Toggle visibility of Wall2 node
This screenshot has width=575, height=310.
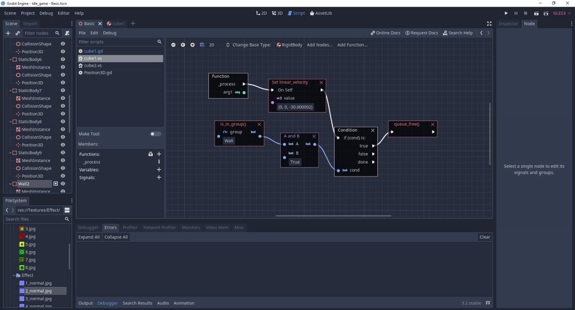pos(63,183)
